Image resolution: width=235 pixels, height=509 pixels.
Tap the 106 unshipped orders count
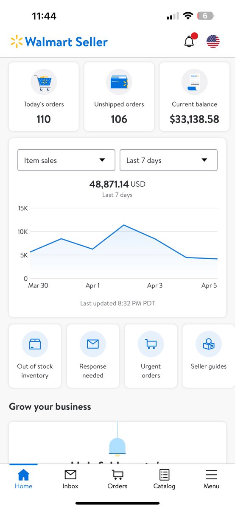point(119,119)
